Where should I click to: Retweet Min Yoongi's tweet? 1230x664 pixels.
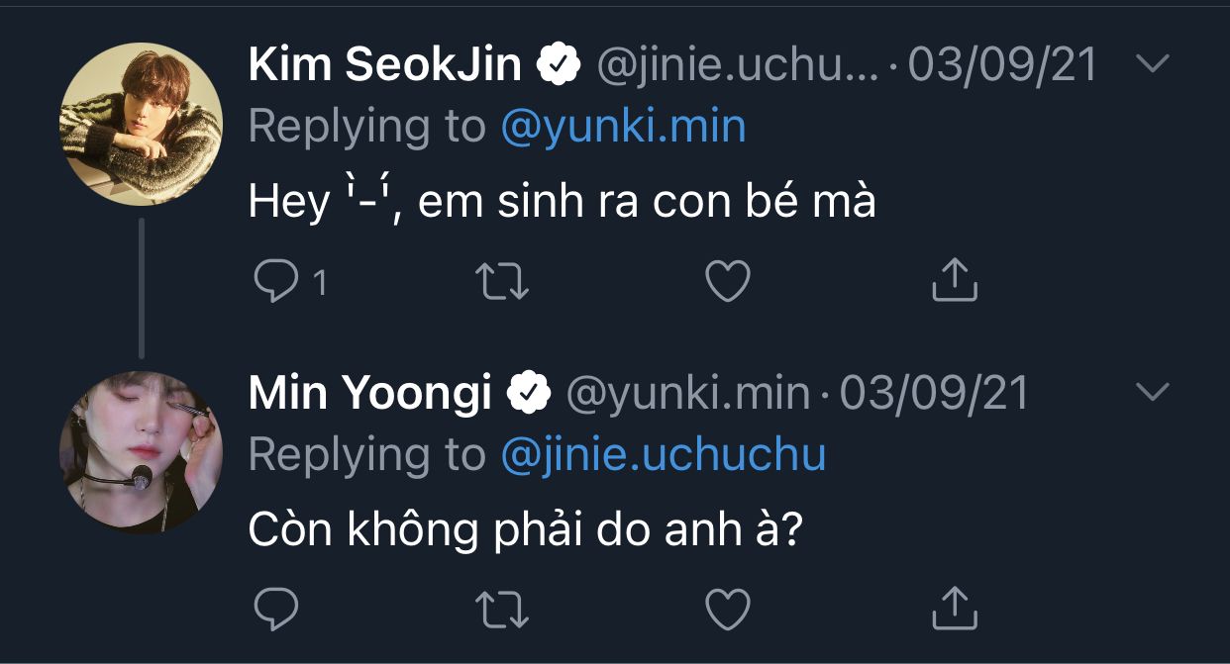click(503, 610)
